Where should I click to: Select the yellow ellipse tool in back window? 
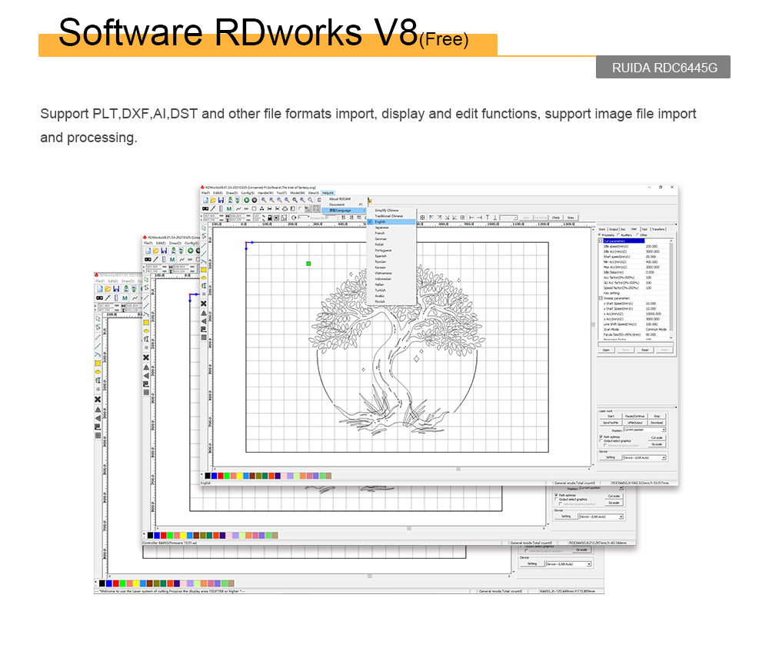[x=98, y=371]
